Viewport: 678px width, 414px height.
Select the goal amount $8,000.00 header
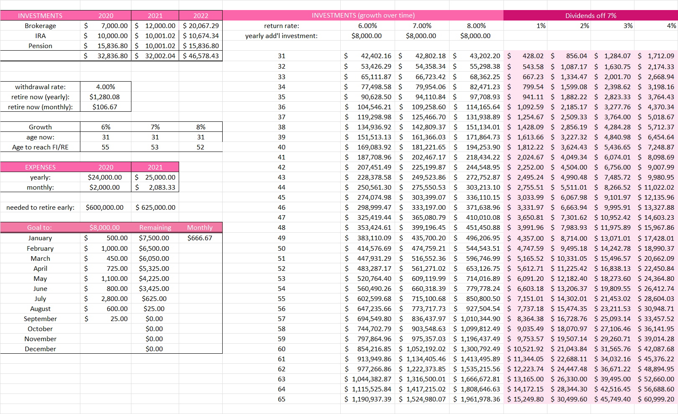pos(105,227)
